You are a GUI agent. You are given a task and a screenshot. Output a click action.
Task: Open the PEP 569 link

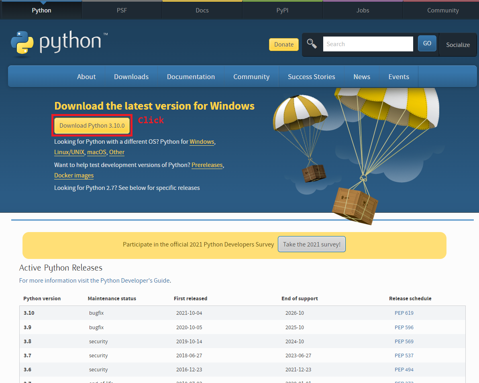click(404, 341)
